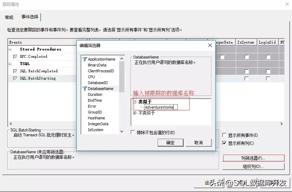Enable 显示所有事件 checkbox

(224, 135)
